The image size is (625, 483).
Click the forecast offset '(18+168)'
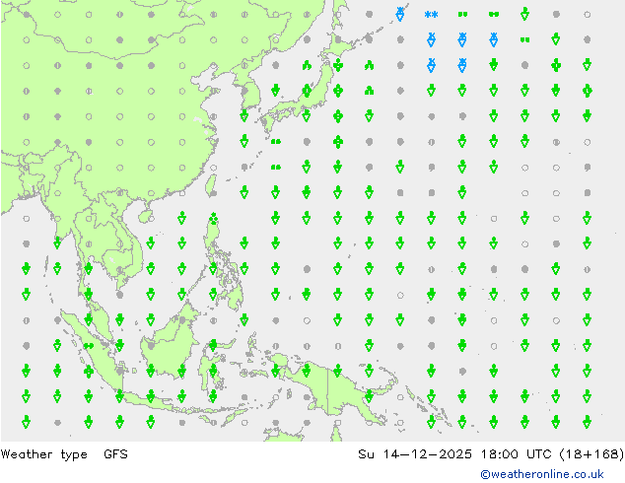coord(591,454)
